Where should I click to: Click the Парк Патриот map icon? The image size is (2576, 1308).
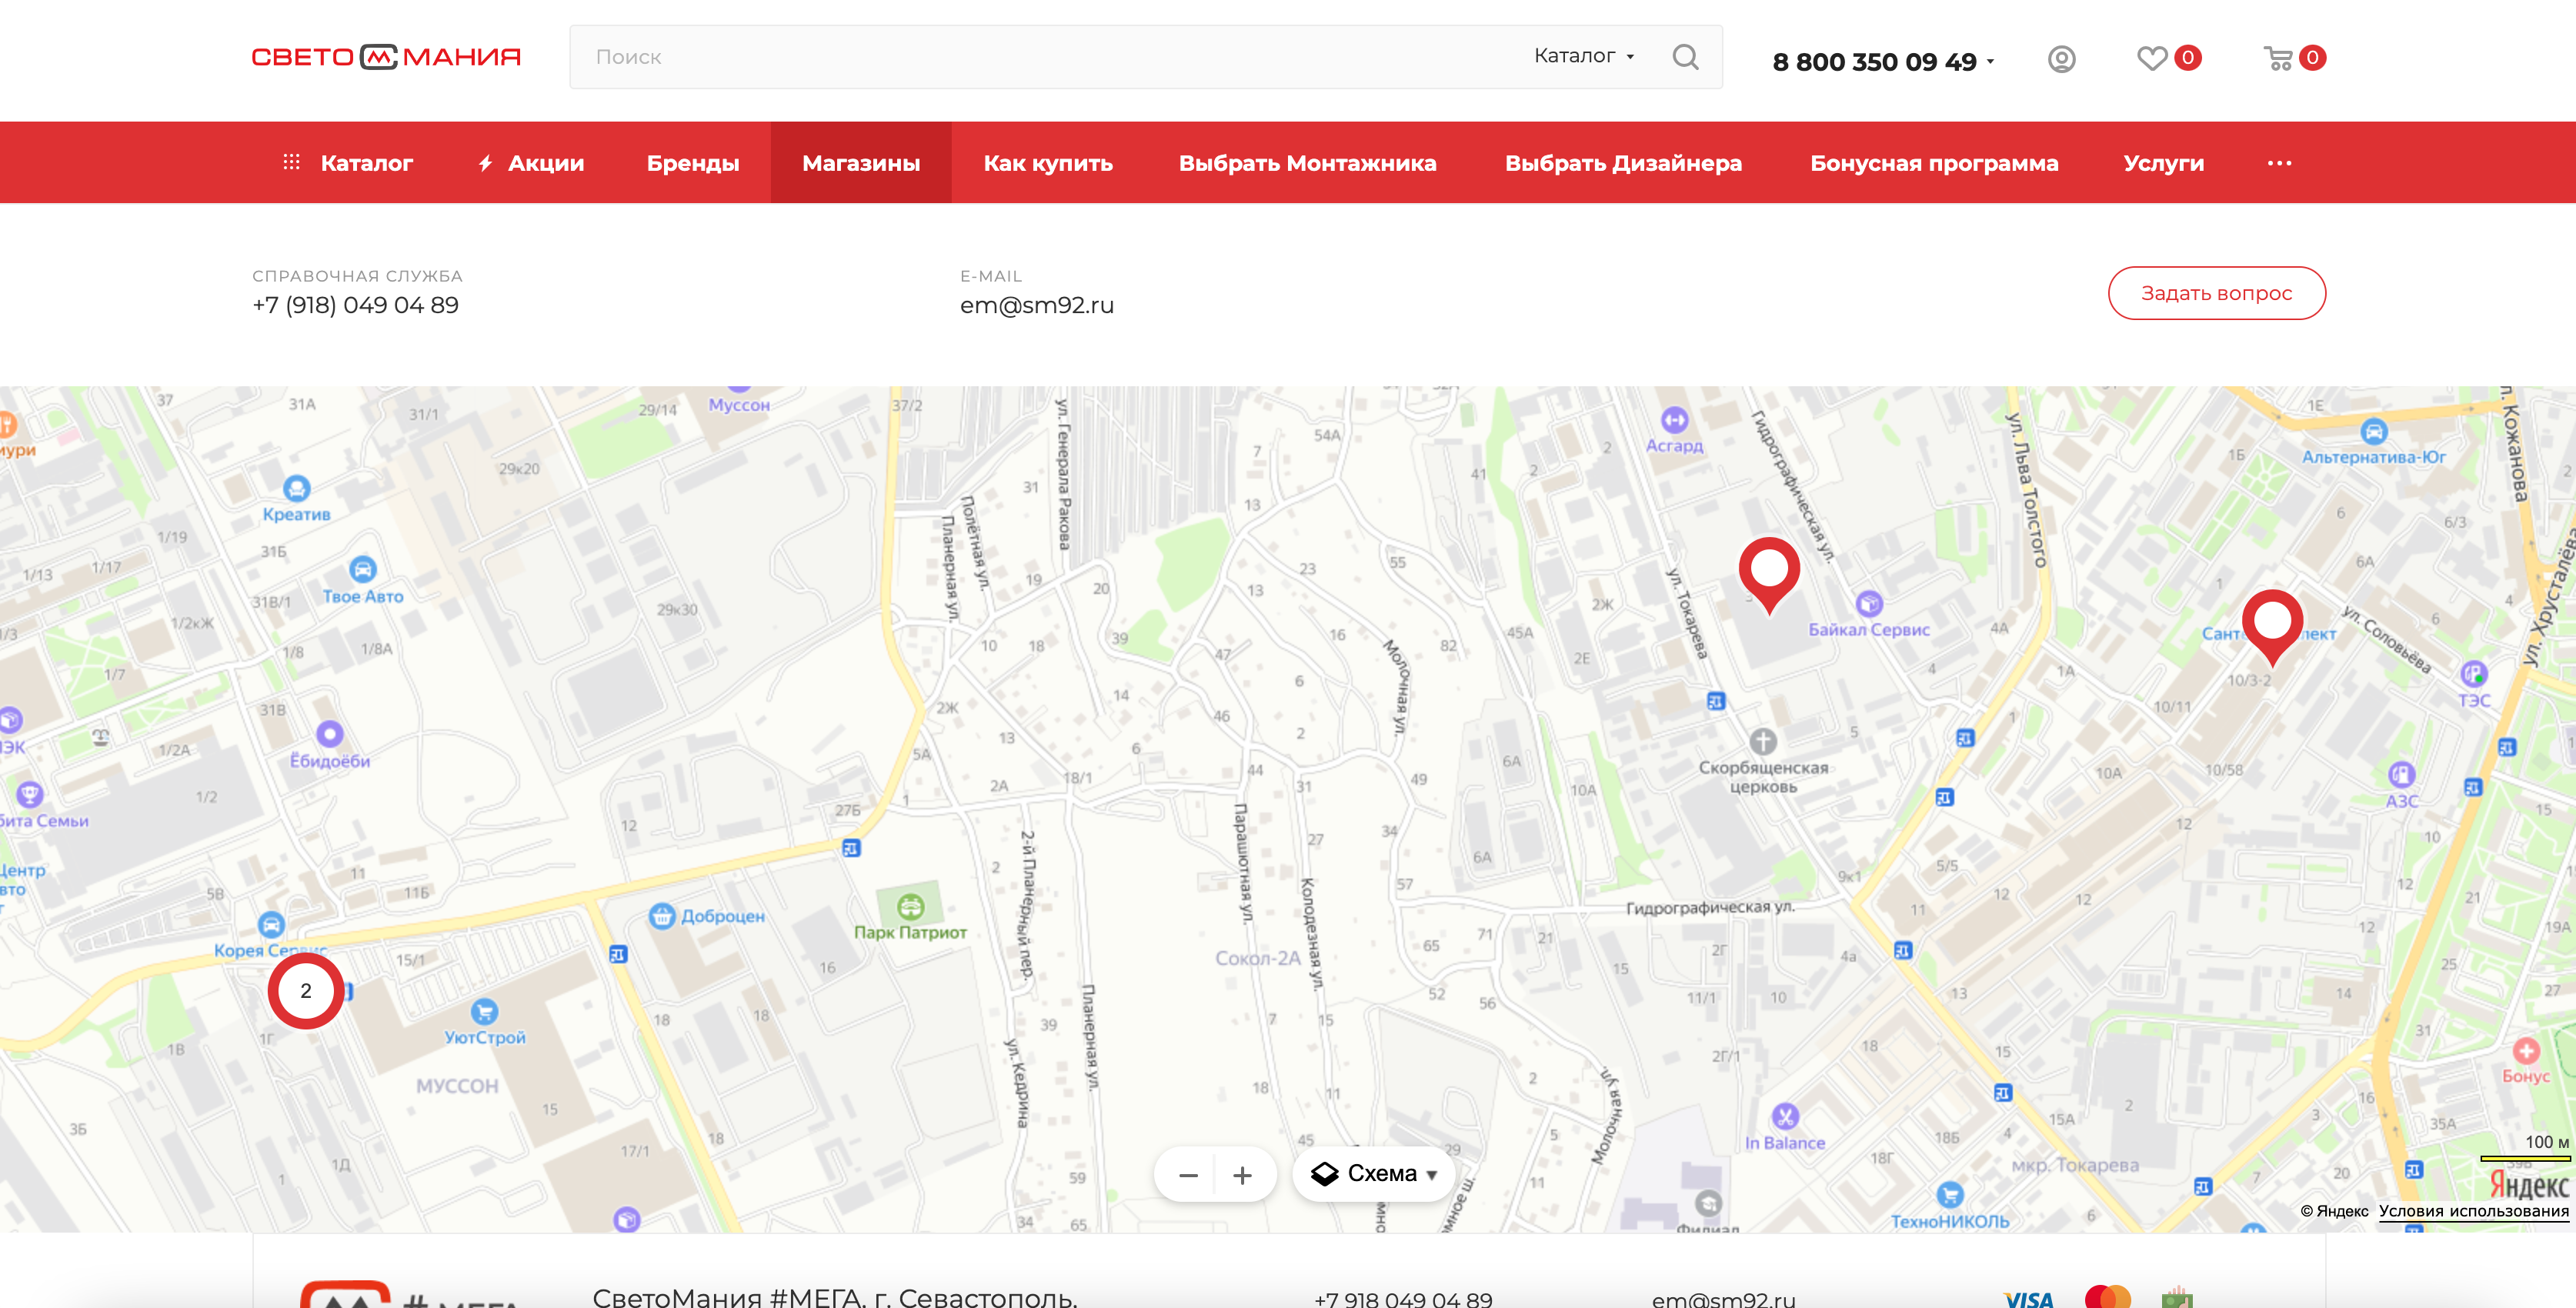910,907
